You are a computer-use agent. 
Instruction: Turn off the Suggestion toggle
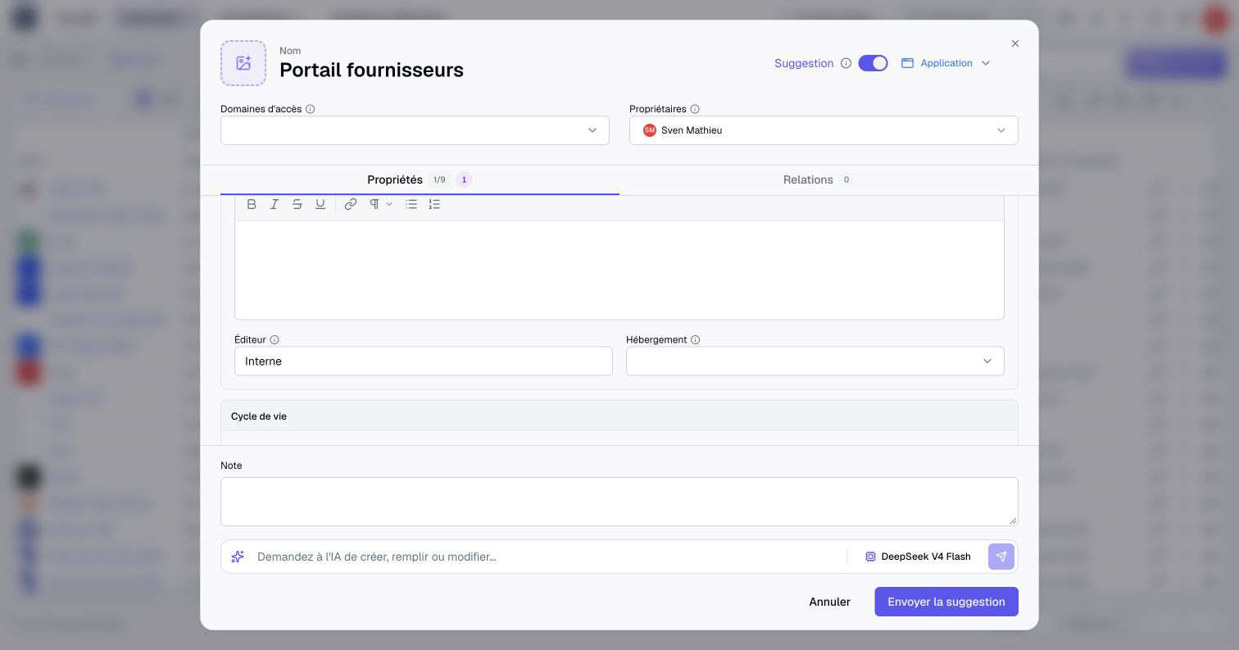873,63
